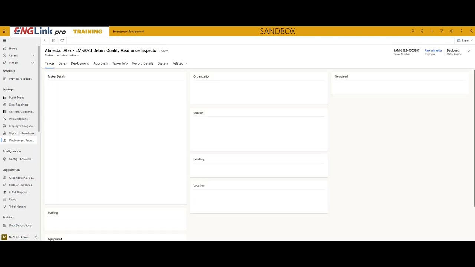
Task: Open Organizational Elements sidebar item
Action: coord(19,178)
